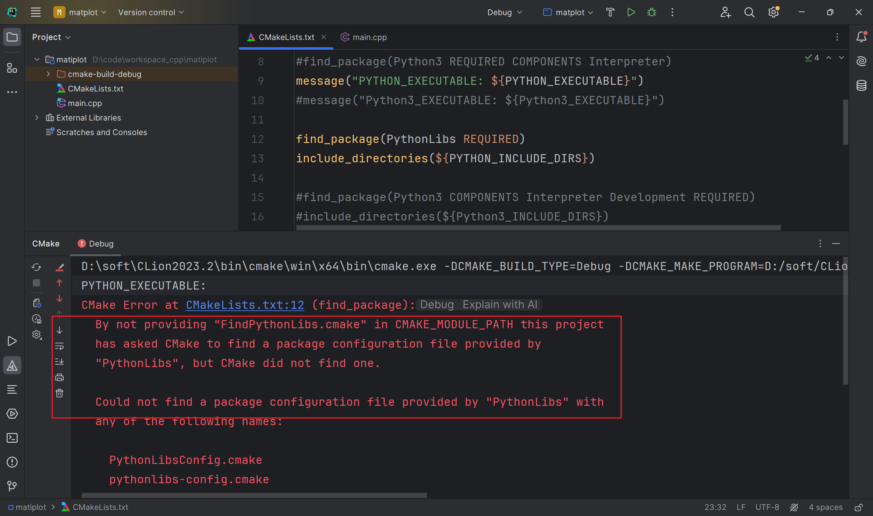Click the Explain with AI button
This screenshot has width=873, height=516.
coord(500,305)
